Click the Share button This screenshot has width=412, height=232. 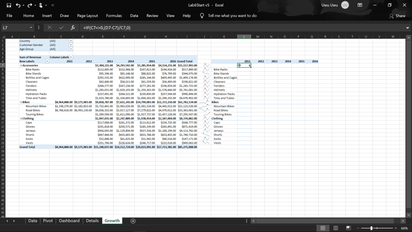[x=397, y=16]
